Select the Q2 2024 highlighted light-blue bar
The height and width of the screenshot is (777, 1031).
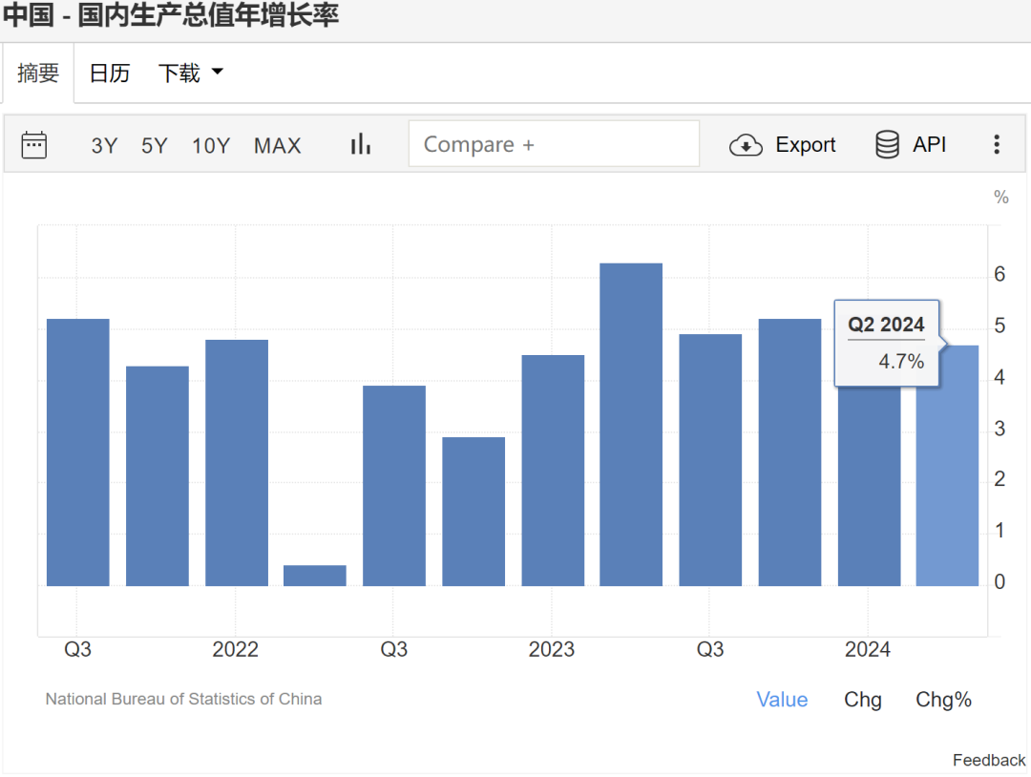948,466
